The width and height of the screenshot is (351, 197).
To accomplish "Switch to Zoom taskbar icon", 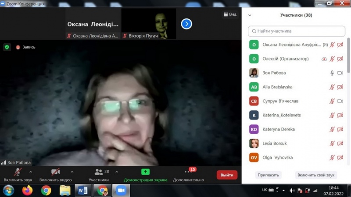I will 121,190.
